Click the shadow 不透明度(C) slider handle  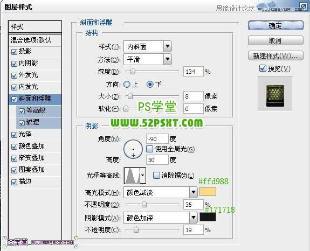click(136, 229)
